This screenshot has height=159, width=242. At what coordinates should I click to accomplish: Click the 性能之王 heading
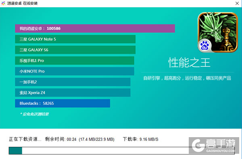(x=189, y=63)
